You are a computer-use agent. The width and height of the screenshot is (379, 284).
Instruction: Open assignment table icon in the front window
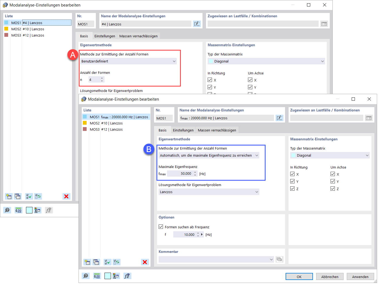369,118
